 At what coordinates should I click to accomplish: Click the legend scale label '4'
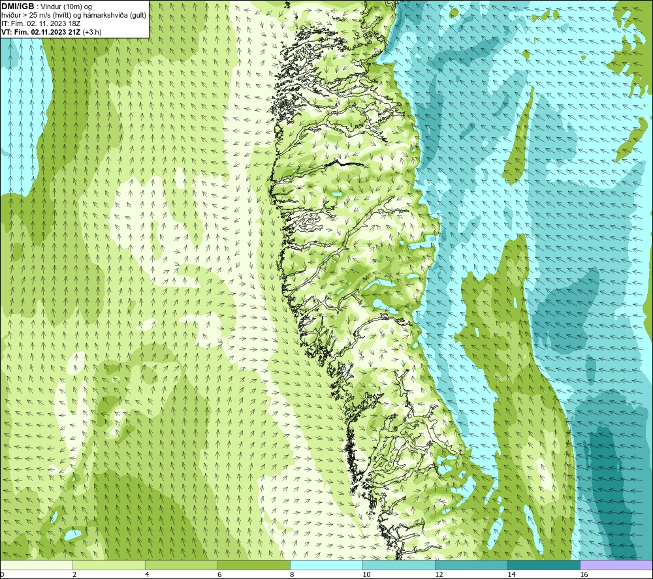[x=146, y=575]
